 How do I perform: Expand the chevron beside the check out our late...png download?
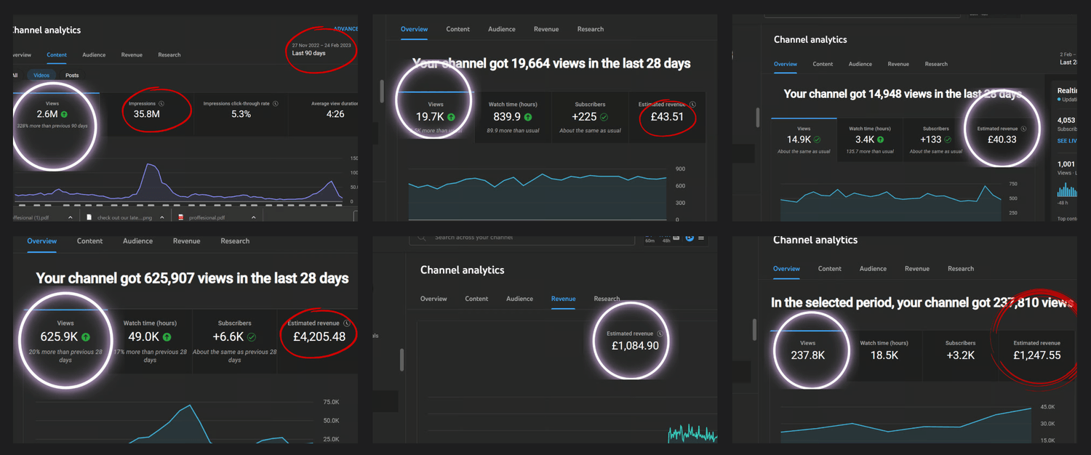pos(161,217)
